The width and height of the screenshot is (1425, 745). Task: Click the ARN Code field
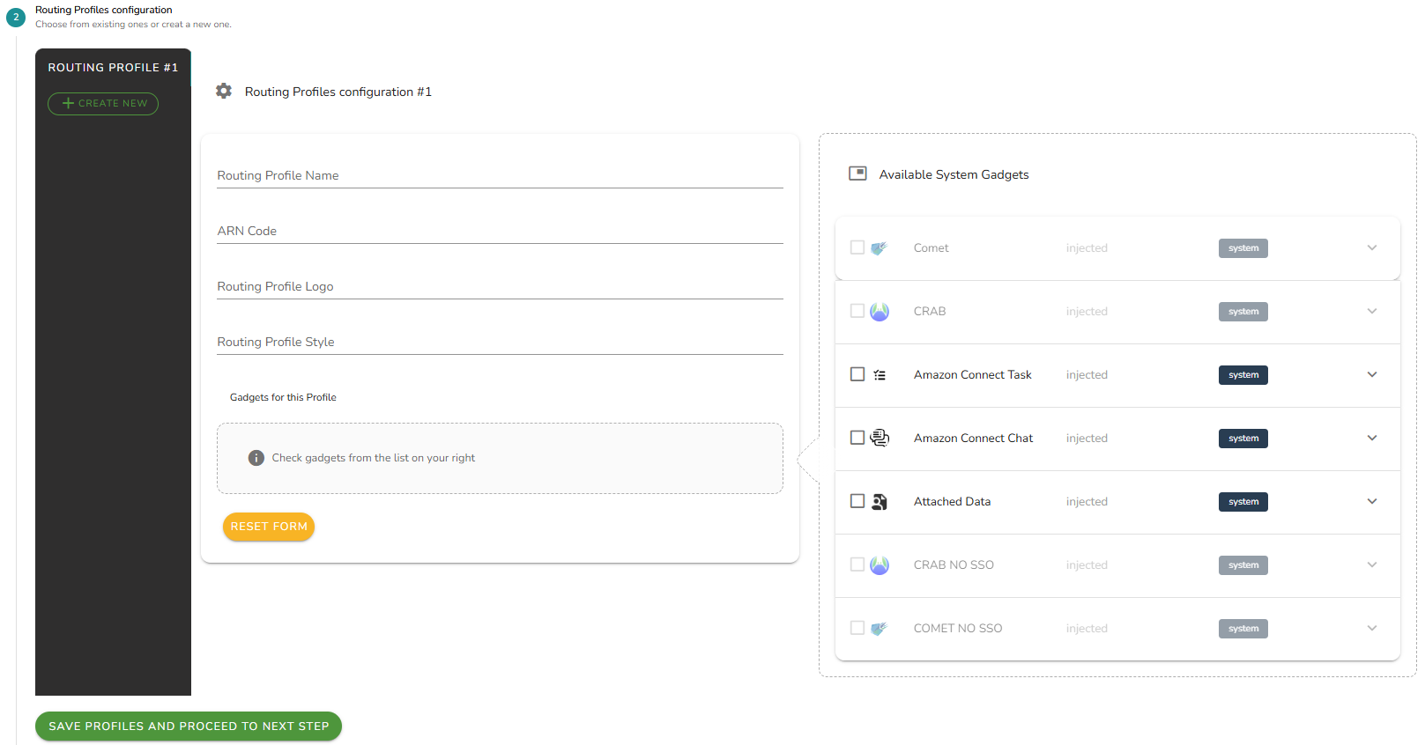point(500,230)
